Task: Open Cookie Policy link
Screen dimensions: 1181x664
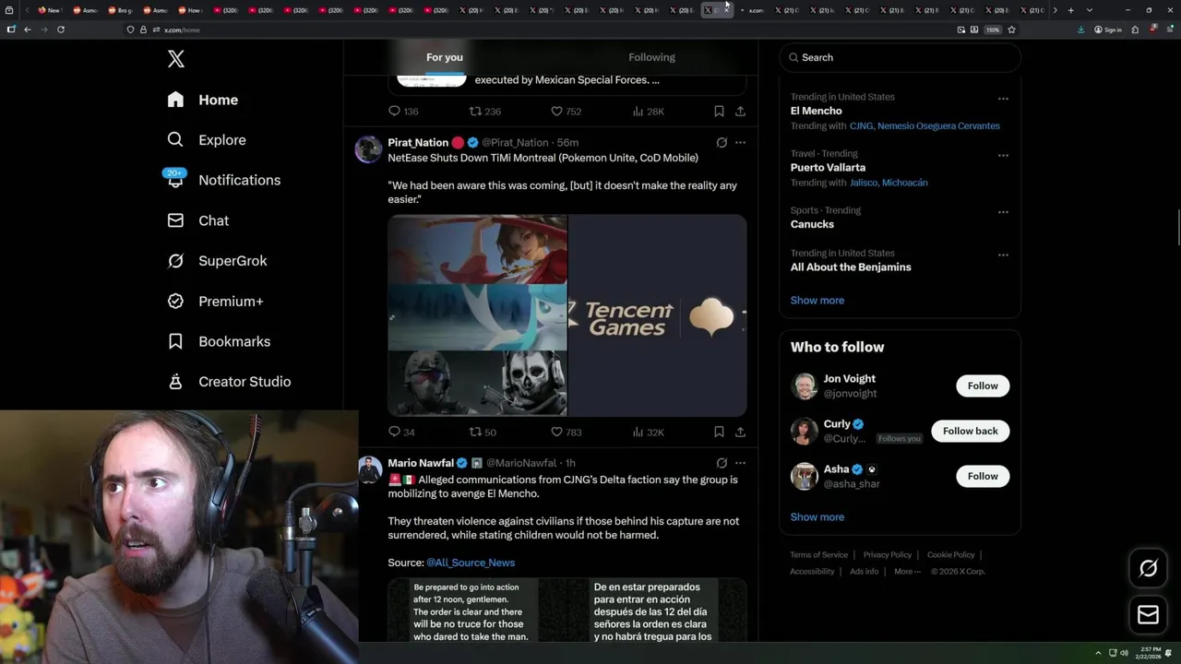Action: click(x=950, y=555)
